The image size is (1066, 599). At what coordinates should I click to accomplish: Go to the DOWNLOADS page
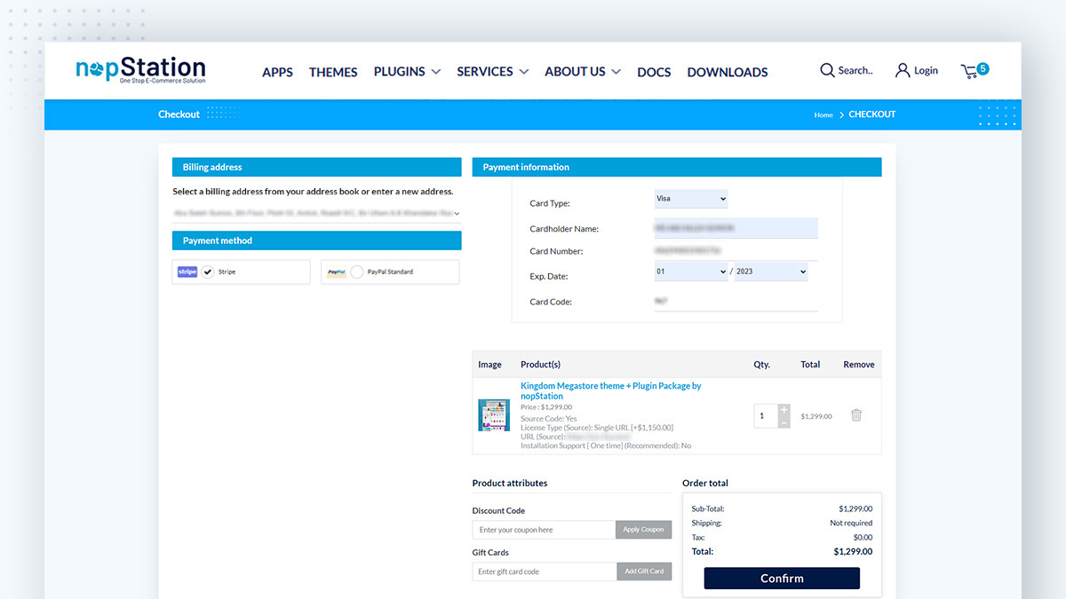[x=728, y=72]
